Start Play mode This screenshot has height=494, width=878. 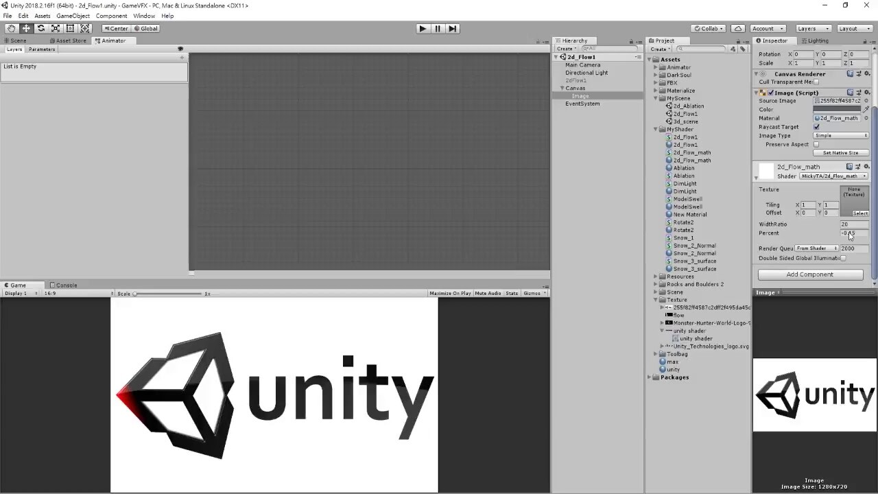[423, 28]
